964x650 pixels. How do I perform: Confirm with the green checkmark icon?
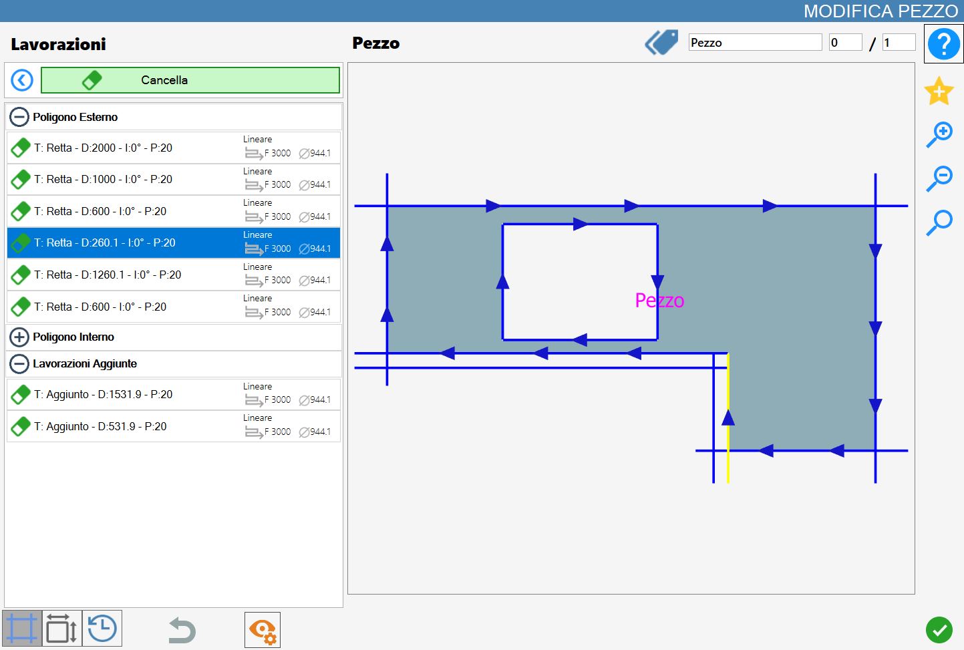939,629
